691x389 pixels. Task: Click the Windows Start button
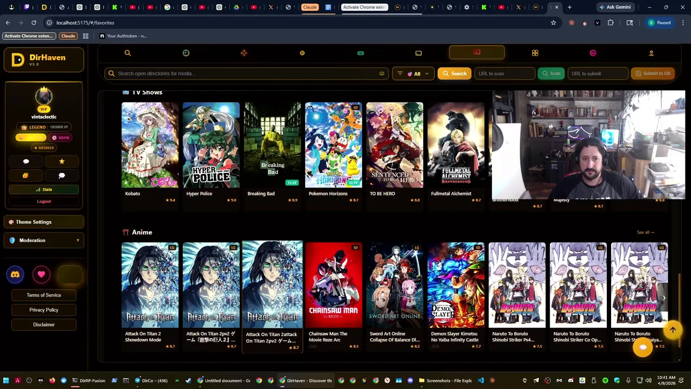pos(6,380)
